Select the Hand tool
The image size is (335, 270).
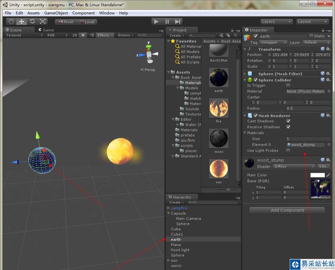pos(11,21)
